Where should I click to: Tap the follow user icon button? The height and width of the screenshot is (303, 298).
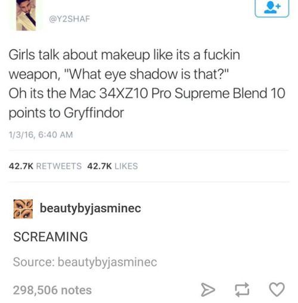click(x=272, y=8)
